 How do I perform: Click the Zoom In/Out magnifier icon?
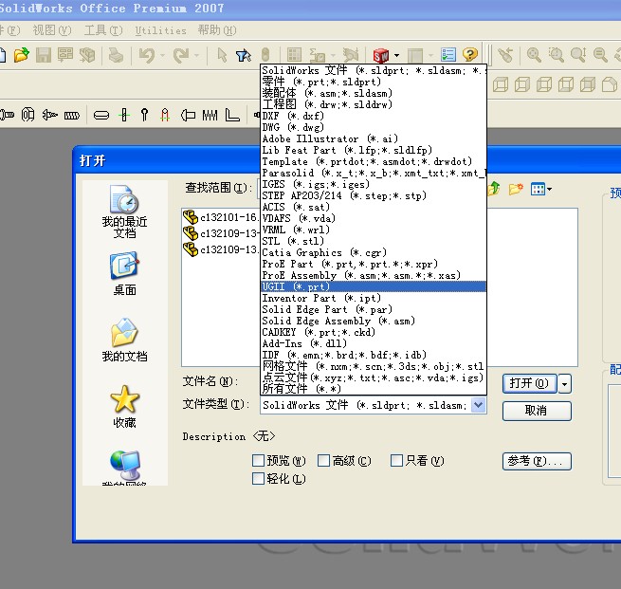(x=578, y=55)
